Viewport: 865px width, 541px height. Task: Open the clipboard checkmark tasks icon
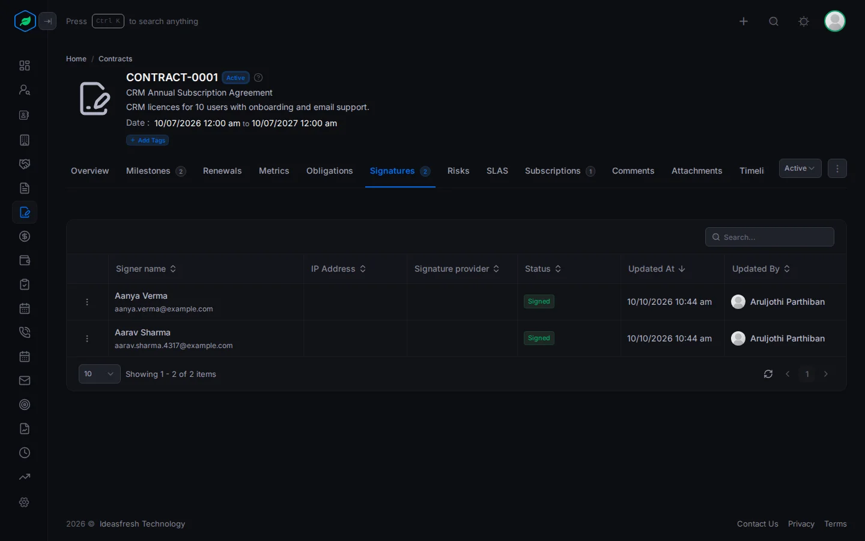coord(25,284)
